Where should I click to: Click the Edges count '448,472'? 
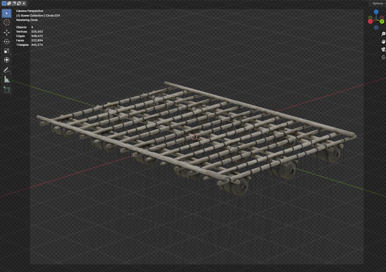pyautogui.click(x=37, y=36)
